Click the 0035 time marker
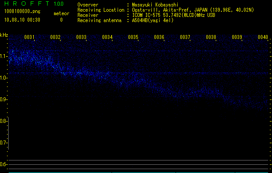This screenshot has width=272, height=173. [x=133, y=37]
